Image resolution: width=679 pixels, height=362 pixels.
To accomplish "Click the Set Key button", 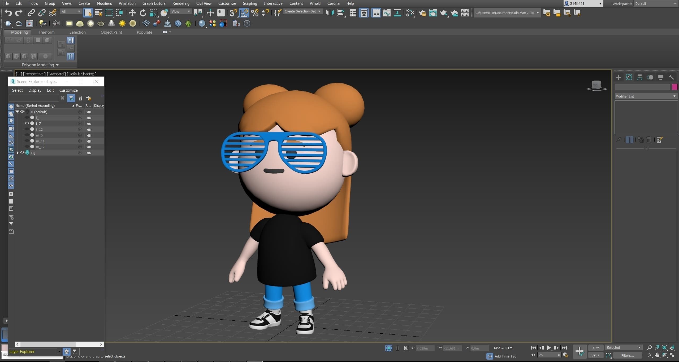I will coord(595,355).
